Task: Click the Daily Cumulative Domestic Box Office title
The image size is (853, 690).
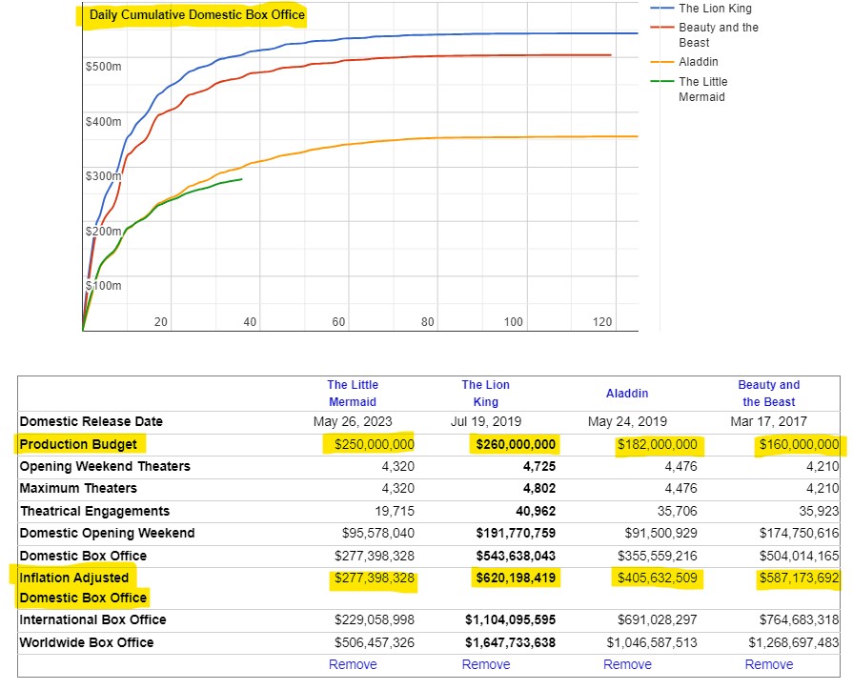Action: pos(197,15)
